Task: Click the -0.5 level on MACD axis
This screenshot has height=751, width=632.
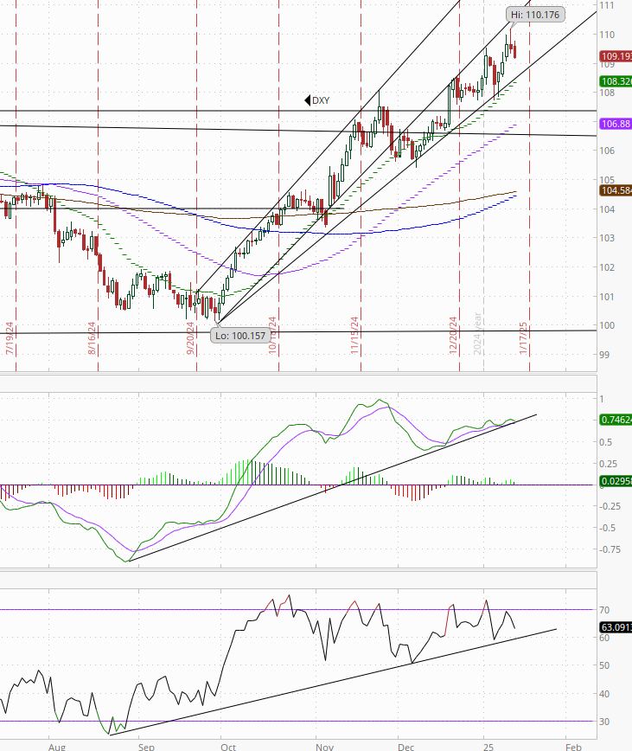Action: [609, 528]
